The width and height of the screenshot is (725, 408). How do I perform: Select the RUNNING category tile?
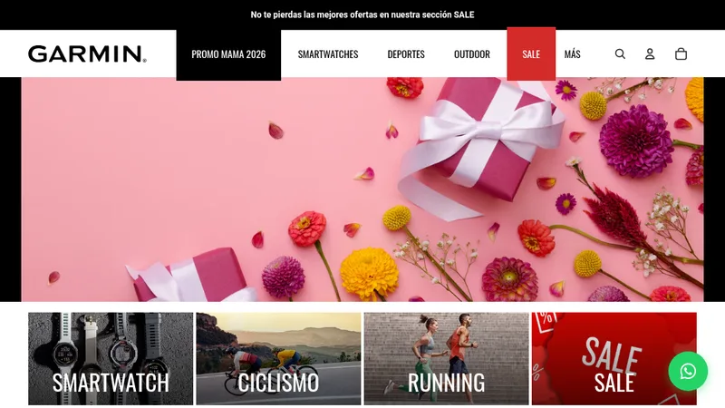(x=446, y=359)
